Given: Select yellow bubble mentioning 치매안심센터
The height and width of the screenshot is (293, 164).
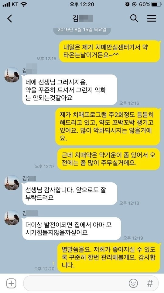Looking at the screenshot, I should (110, 51).
